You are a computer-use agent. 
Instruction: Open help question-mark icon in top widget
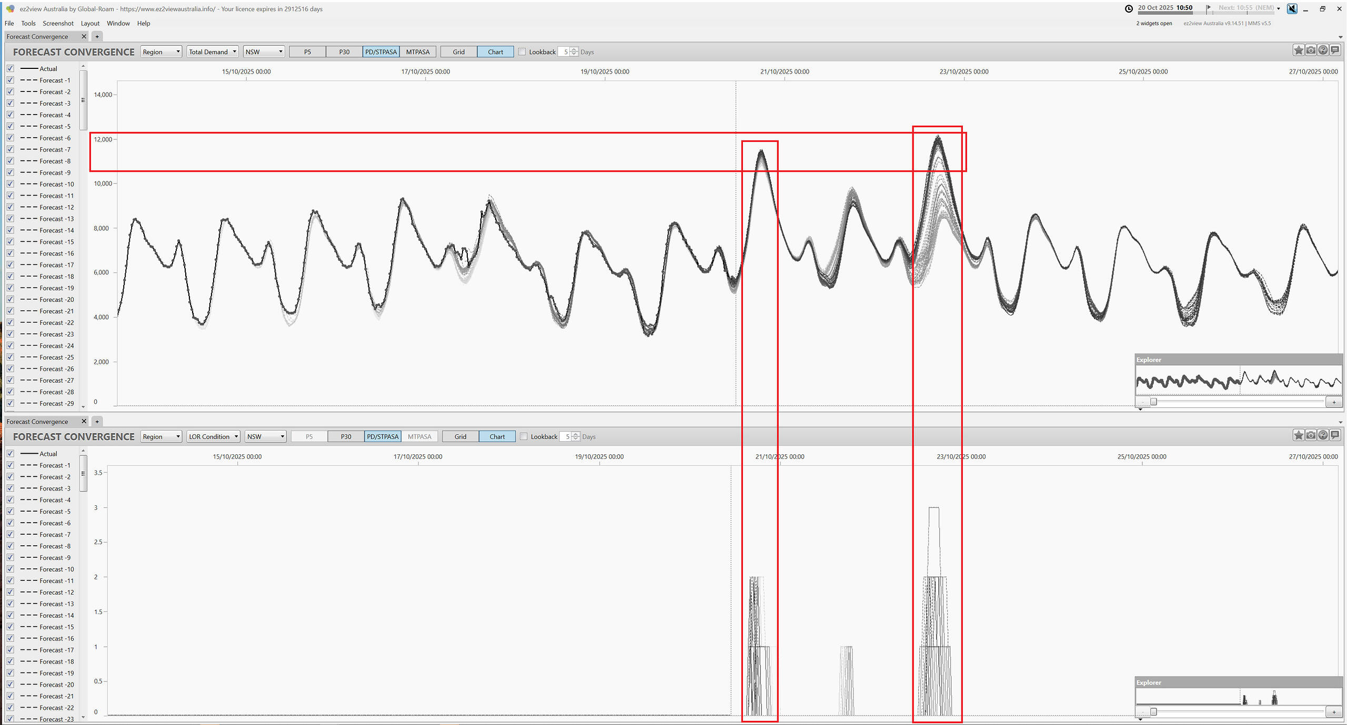[1323, 50]
